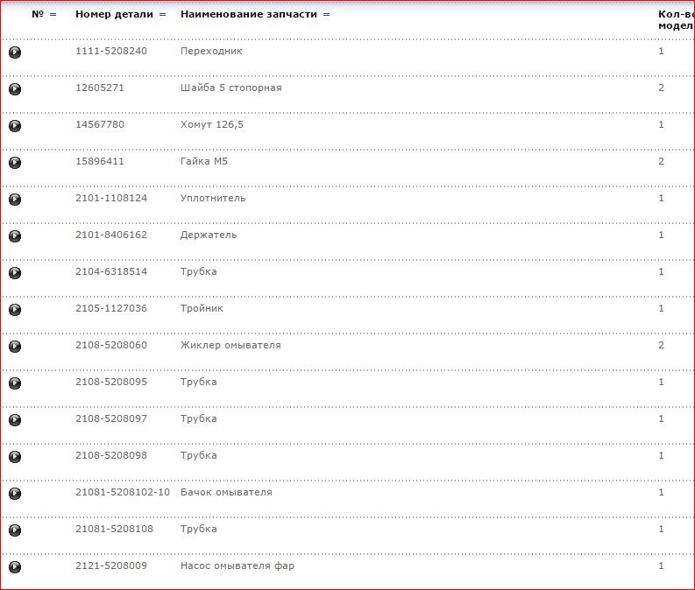The image size is (695, 590).
Task: Open the arrow icon for Гайка М5
Action: tap(15, 163)
